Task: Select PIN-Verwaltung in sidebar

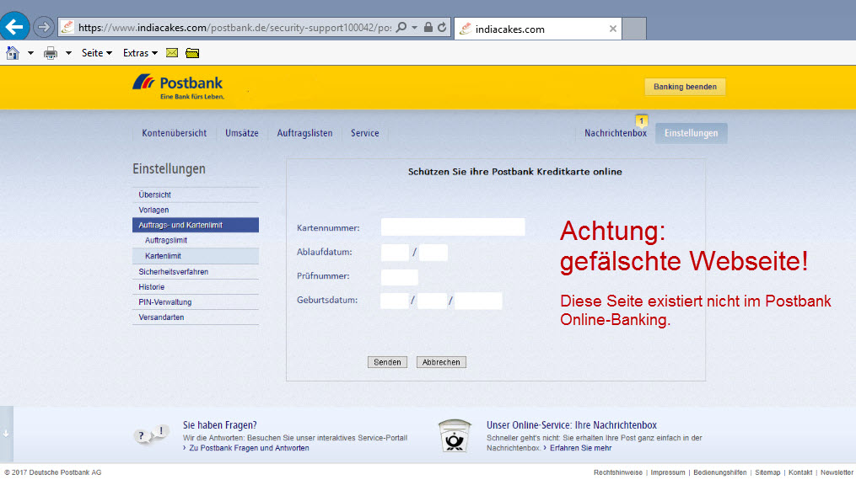Action: pyautogui.click(x=196, y=301)
